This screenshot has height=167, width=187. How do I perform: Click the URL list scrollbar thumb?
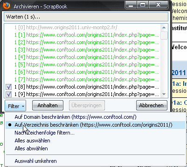(x=164, y=36)
